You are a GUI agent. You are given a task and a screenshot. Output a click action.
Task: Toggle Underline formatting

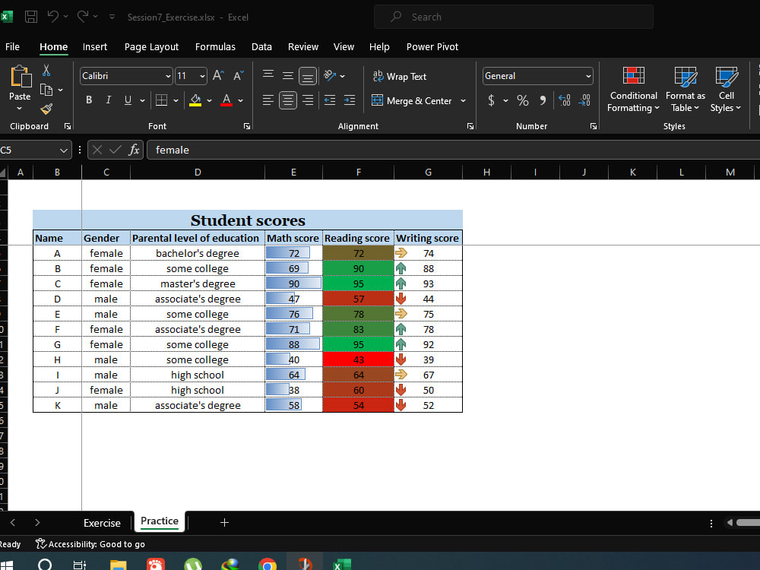point(128,100)
